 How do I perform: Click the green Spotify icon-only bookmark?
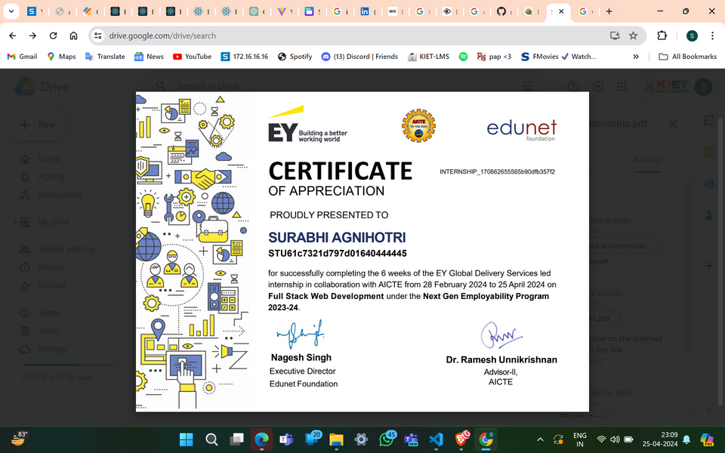pos(463,57)
